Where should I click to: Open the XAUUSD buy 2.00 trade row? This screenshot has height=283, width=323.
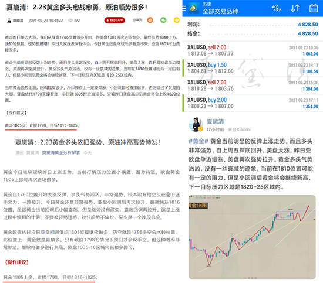[x=253, y=103]
